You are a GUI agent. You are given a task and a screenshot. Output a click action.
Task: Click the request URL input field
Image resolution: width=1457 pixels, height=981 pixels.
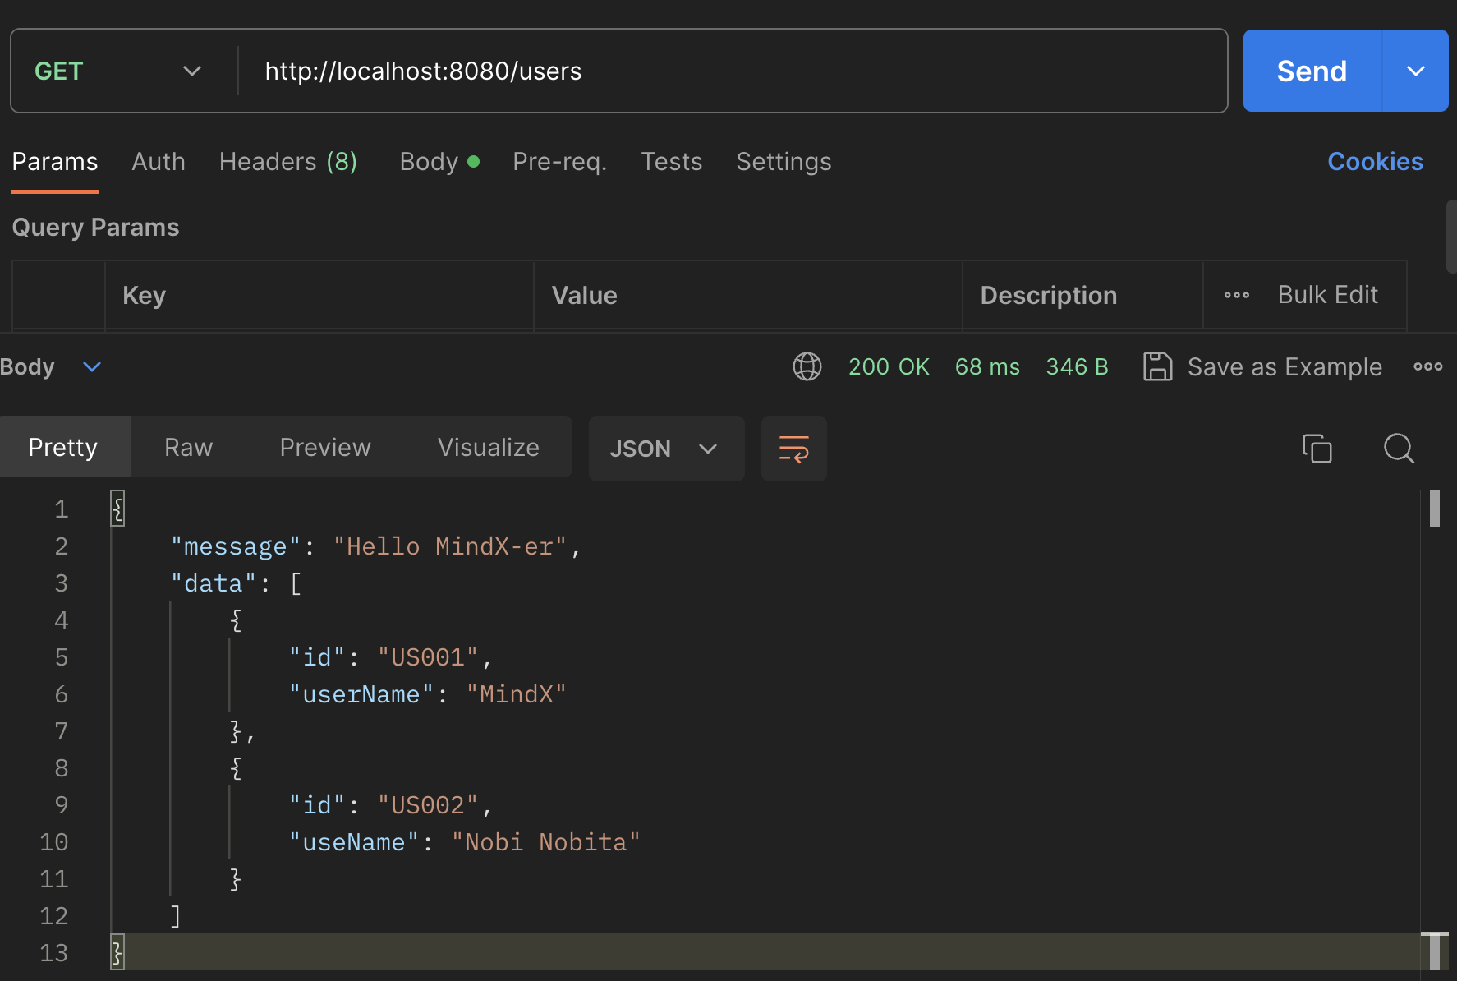click(731, 71)
